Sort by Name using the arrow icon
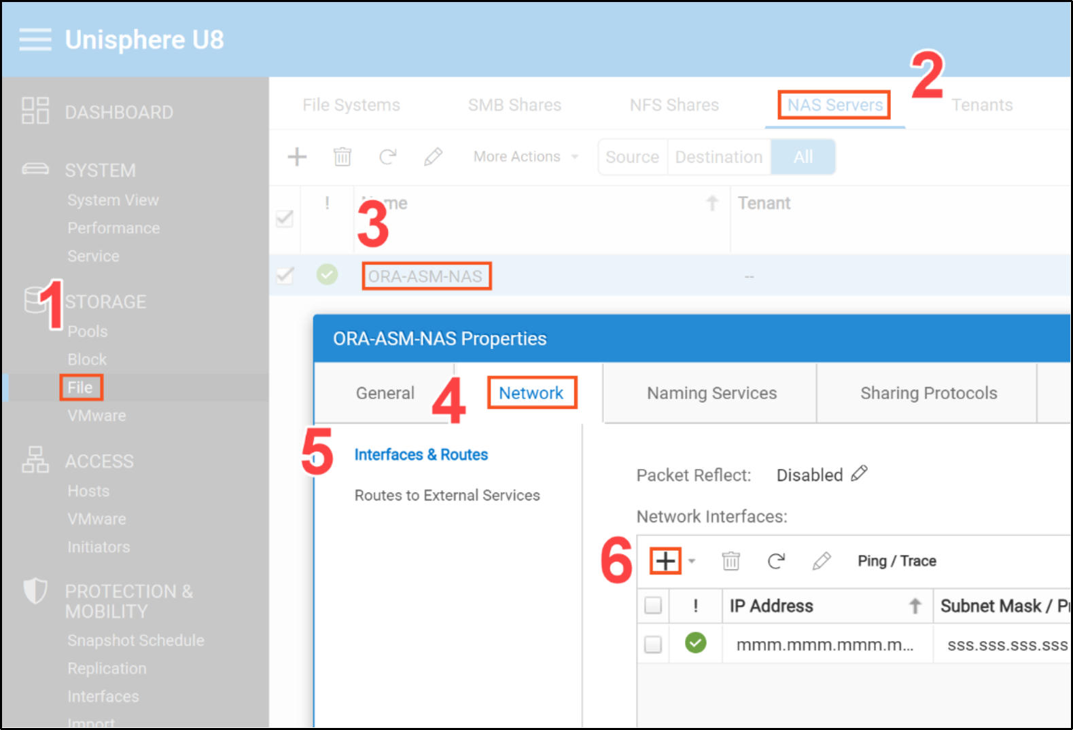Image resolution: width=1073 pixels, height=730 pixels. [712, 203]
